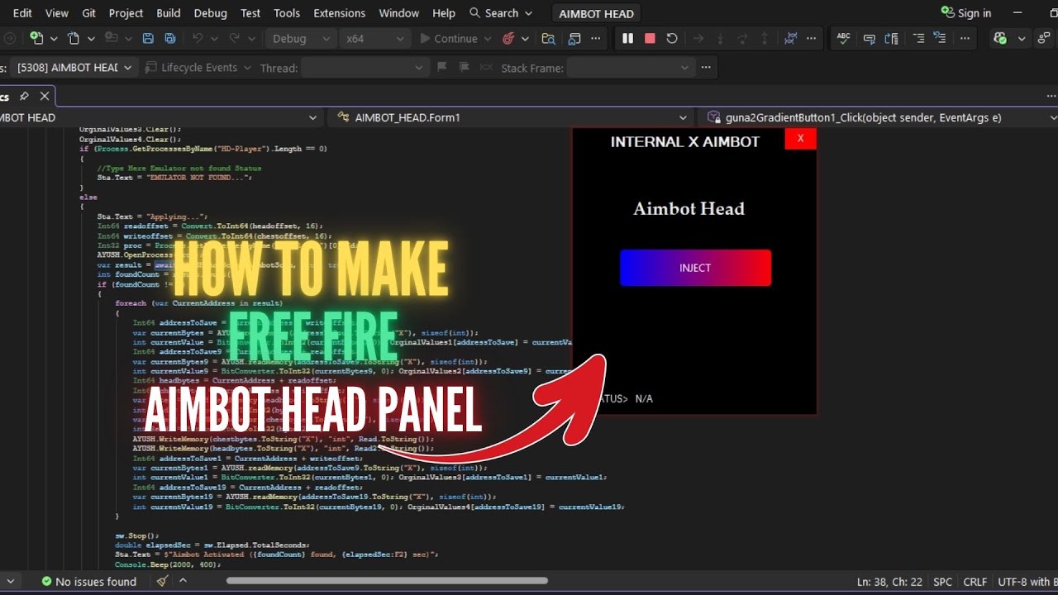Click the code cleanup broom icon
Image resolution: width=1058 pixels, height=595 pixels.
162,581
